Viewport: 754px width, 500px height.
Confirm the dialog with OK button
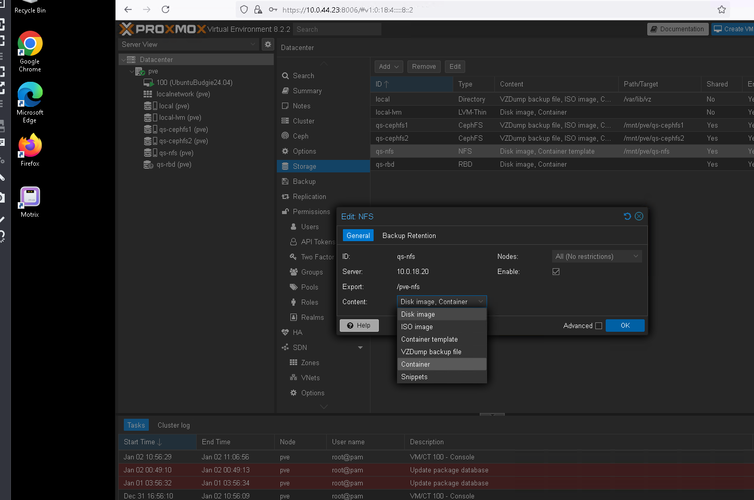(625, 326)
